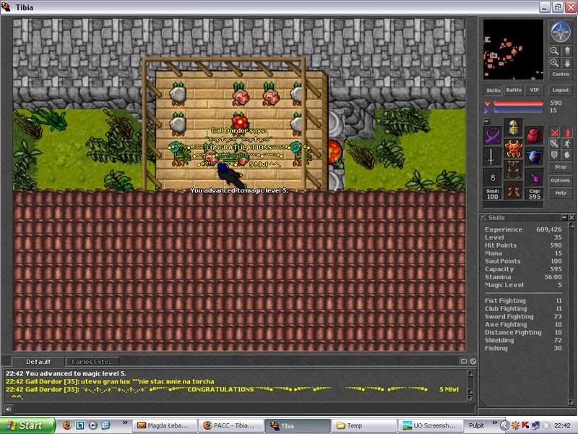Toggle the Skills window button
The image size is (578, 434).
pos(493,90)
